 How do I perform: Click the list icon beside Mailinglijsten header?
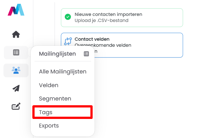[x=86, y=54]
